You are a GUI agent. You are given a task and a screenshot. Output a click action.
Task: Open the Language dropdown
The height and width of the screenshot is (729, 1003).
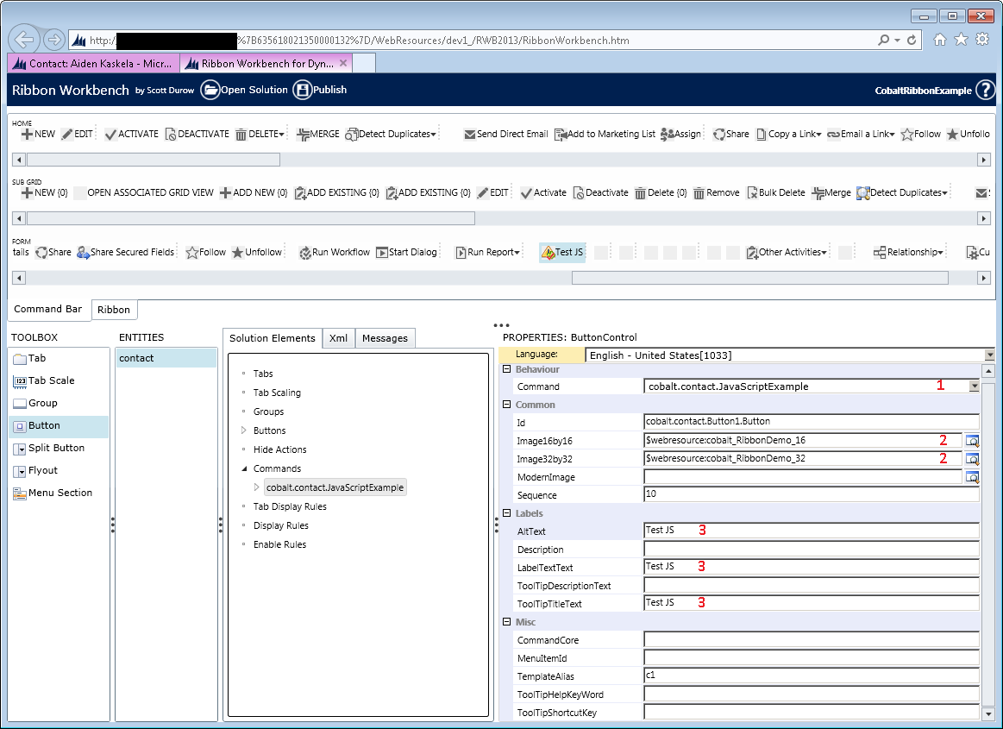tap(988, 355)
